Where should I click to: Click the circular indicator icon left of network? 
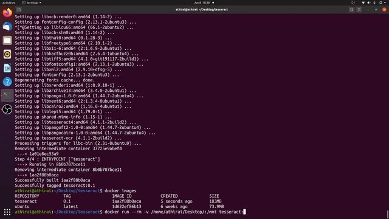tap(353, 2)
